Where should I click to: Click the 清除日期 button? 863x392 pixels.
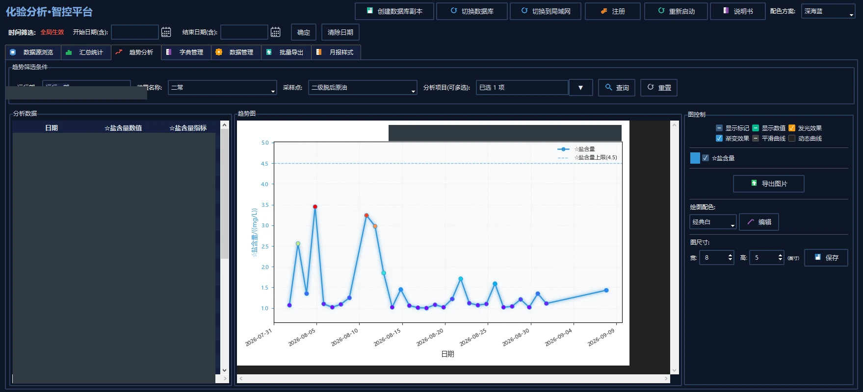tap(340, 32)
